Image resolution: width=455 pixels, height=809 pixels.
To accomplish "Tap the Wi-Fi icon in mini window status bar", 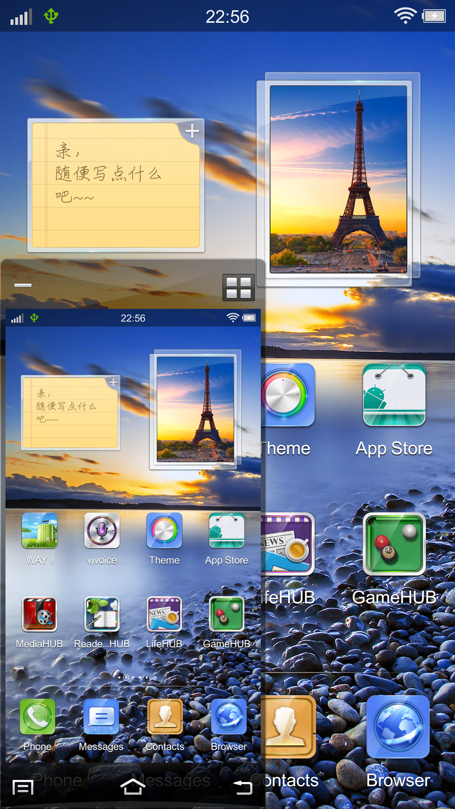I will pyautogui.click(x=233, y=318).
